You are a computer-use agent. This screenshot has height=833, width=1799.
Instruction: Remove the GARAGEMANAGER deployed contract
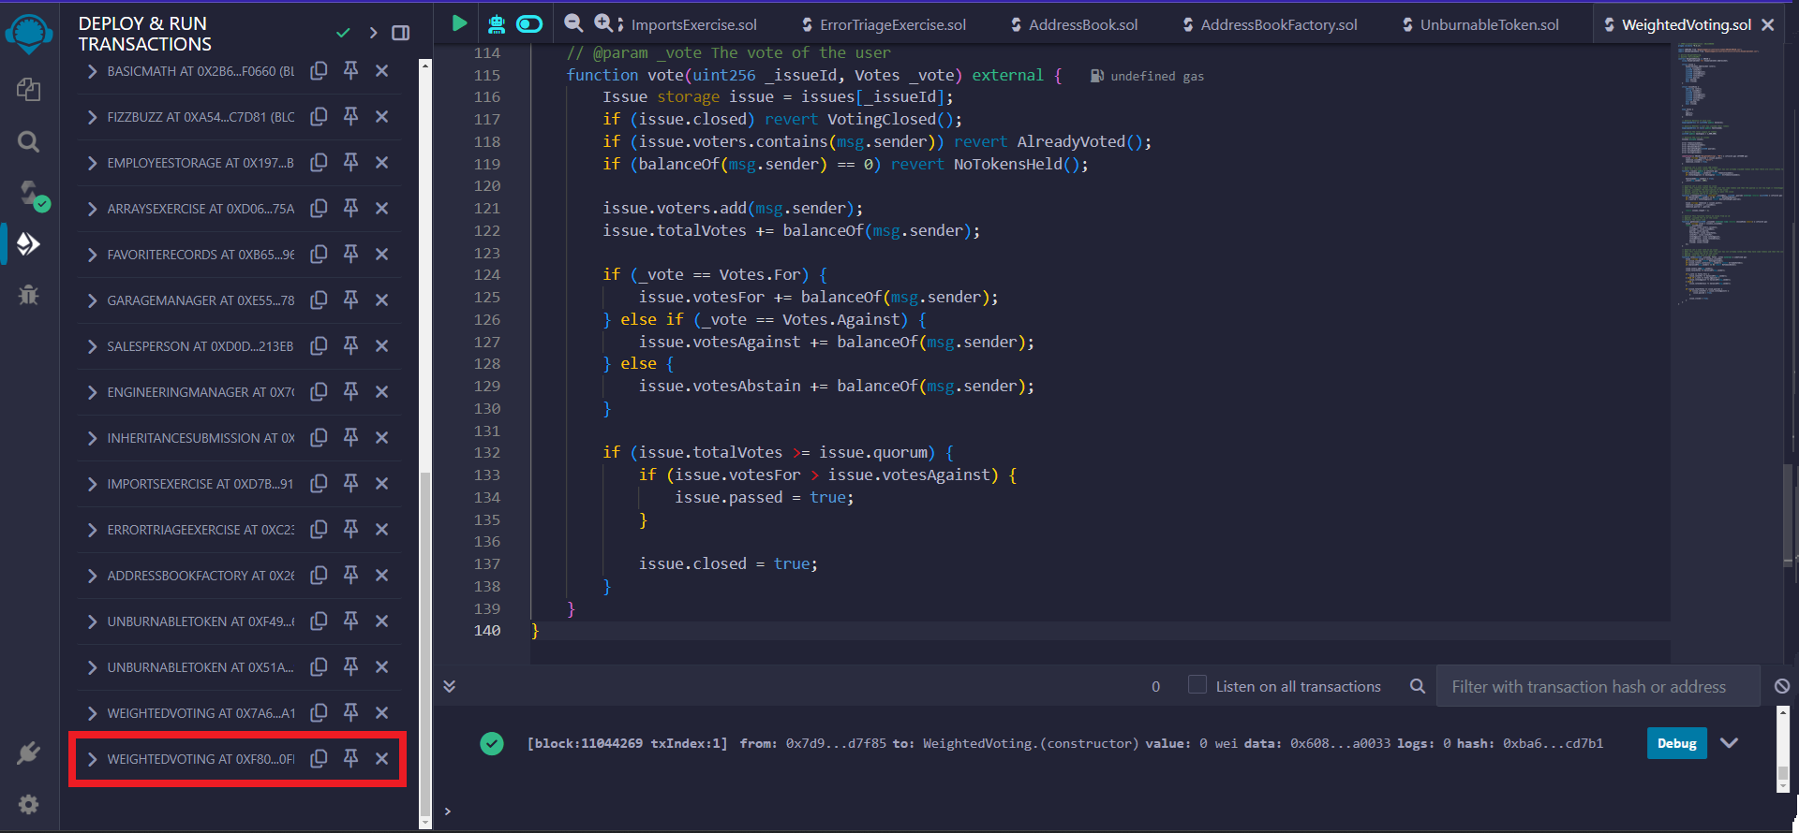[x=381, y=300]
